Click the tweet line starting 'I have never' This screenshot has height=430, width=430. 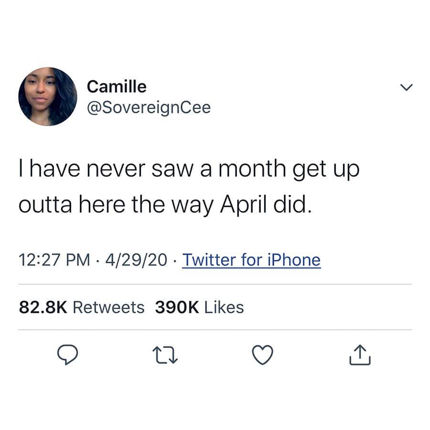pos(189,169)
